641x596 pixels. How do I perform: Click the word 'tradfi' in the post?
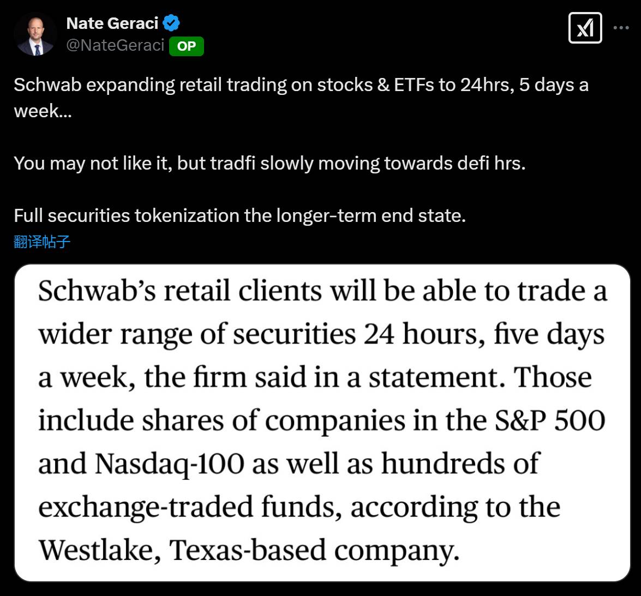point(233,164)
